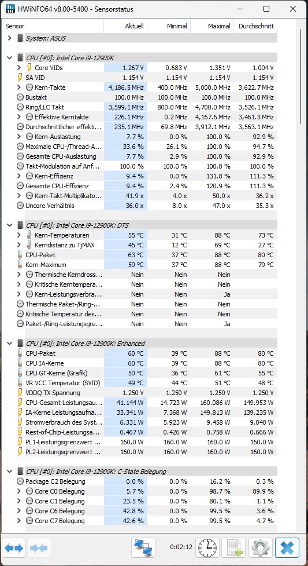Click the Aktuell column header
This screenshot has height=566, width=308.
(x=125, y=26)
